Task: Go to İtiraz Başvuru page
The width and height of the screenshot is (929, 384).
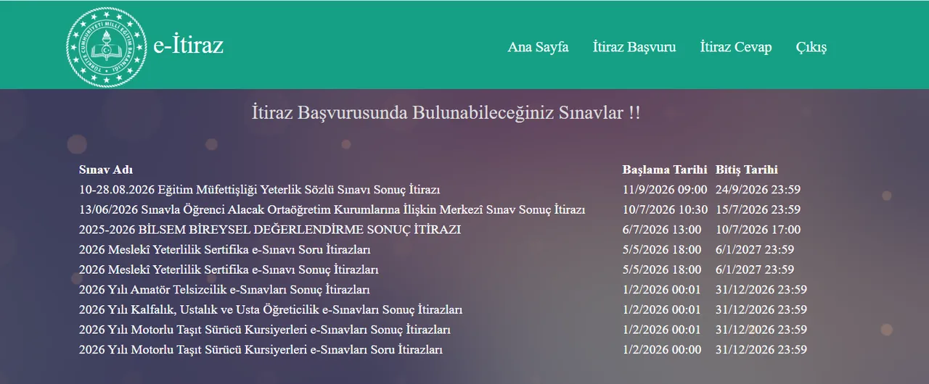Action: click(x=634, y=47)
